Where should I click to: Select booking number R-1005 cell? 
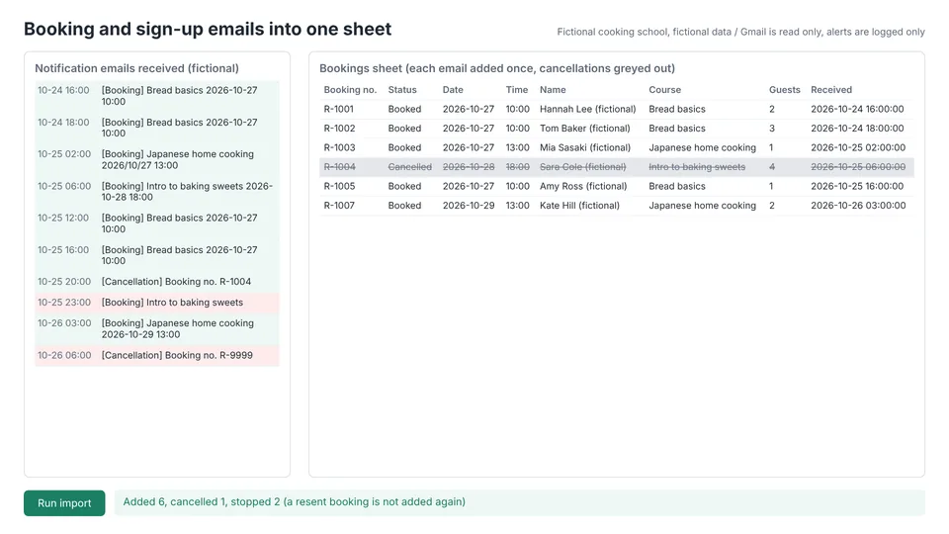click(339, 187)
